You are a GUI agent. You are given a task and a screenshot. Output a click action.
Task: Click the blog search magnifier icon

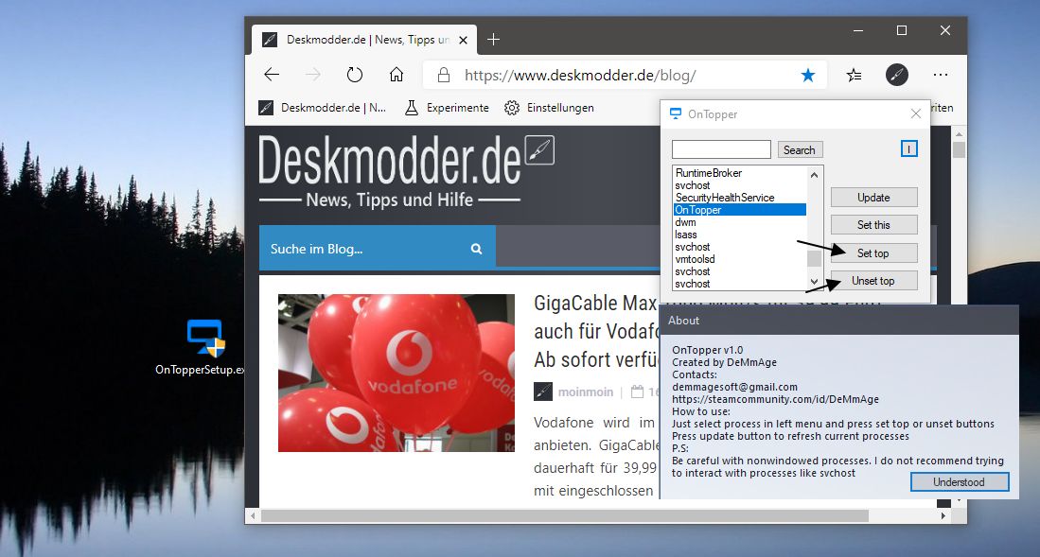tap(476, 249)
